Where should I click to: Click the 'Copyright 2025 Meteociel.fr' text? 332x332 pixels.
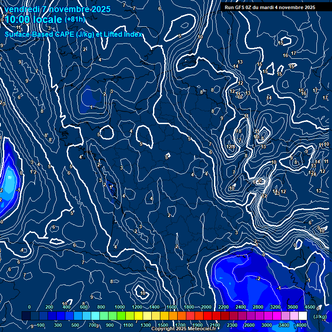184,329
